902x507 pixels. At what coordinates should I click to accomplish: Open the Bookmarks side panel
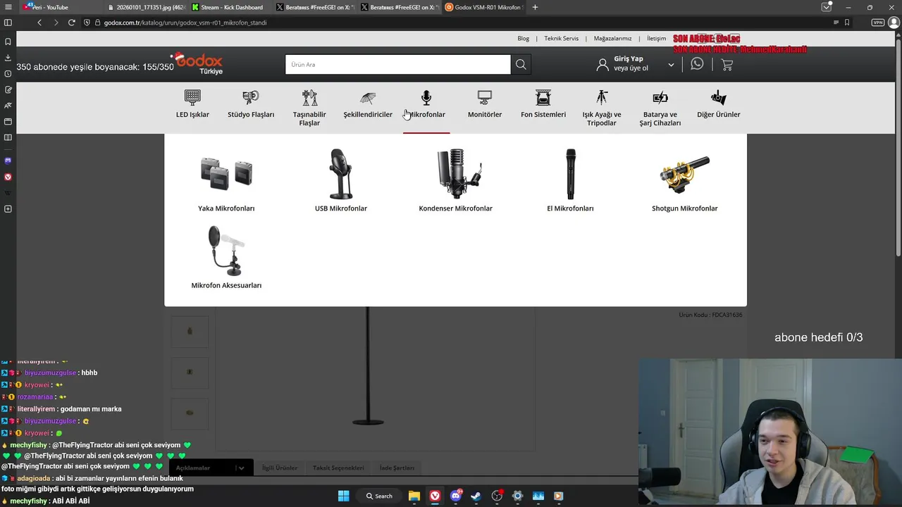click(x=8, y=42)
